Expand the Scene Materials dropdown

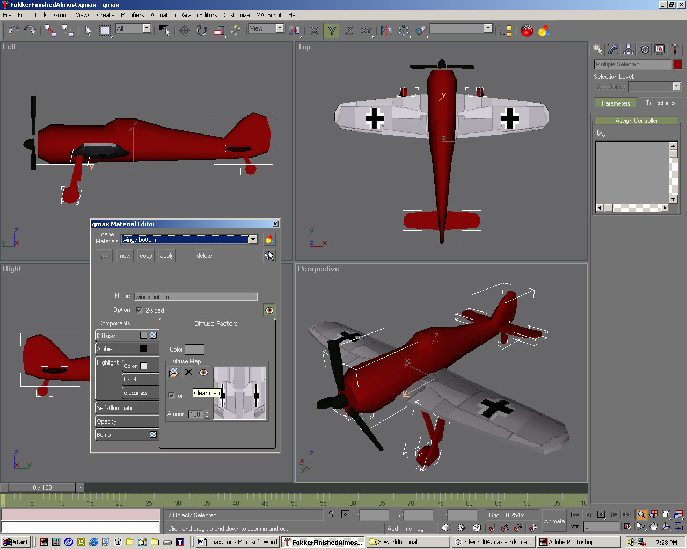point(253,239)
